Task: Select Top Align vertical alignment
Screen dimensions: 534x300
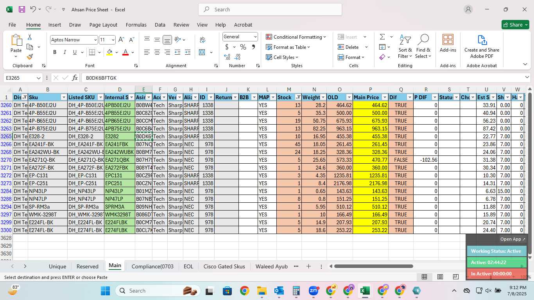Action: [147, 40]
